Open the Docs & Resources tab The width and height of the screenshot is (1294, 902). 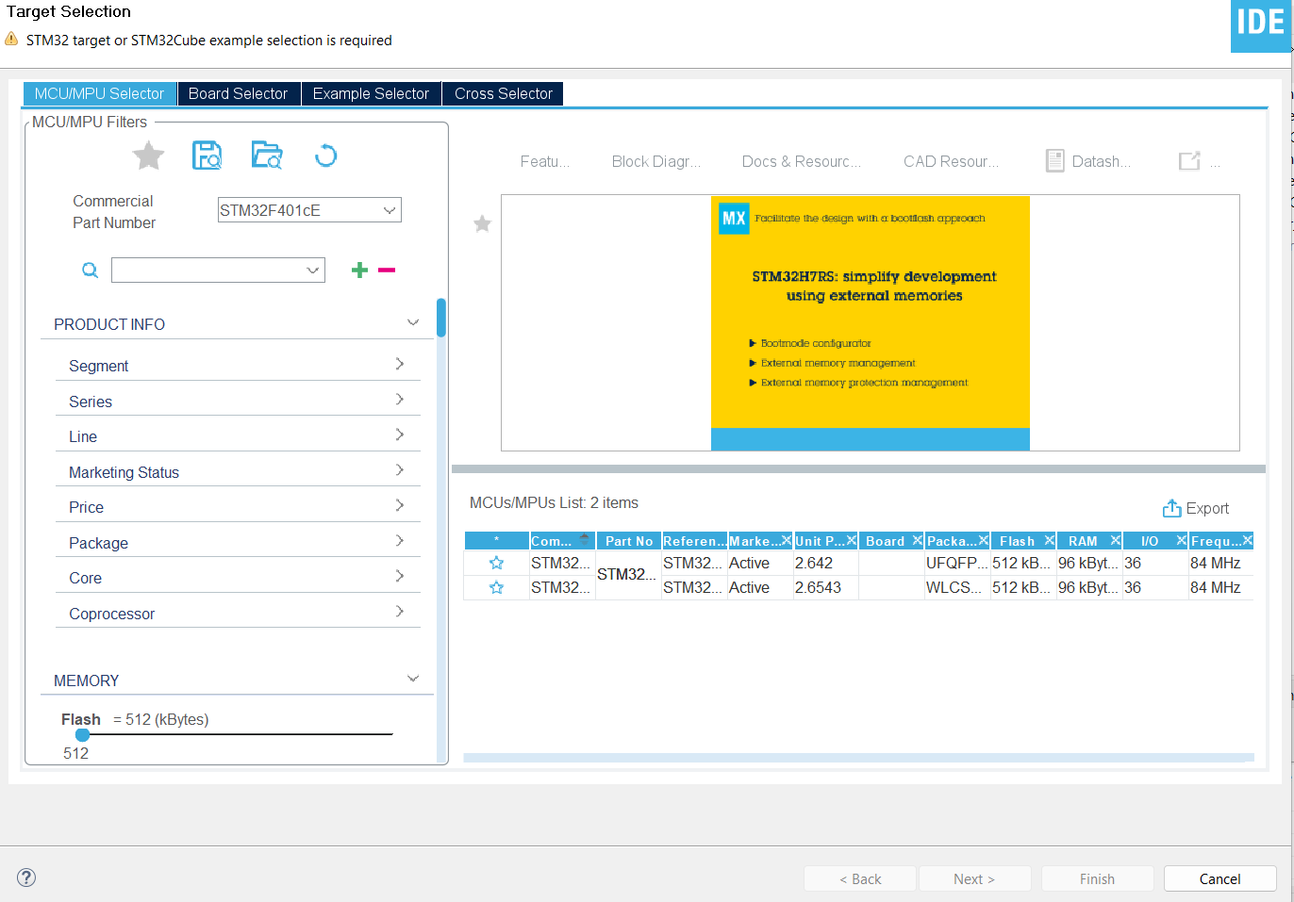coord(802,161)
